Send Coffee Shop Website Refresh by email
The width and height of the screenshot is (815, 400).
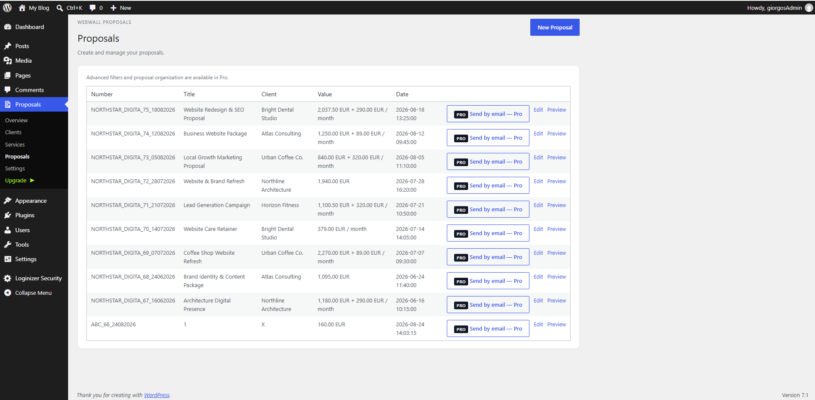488,257
